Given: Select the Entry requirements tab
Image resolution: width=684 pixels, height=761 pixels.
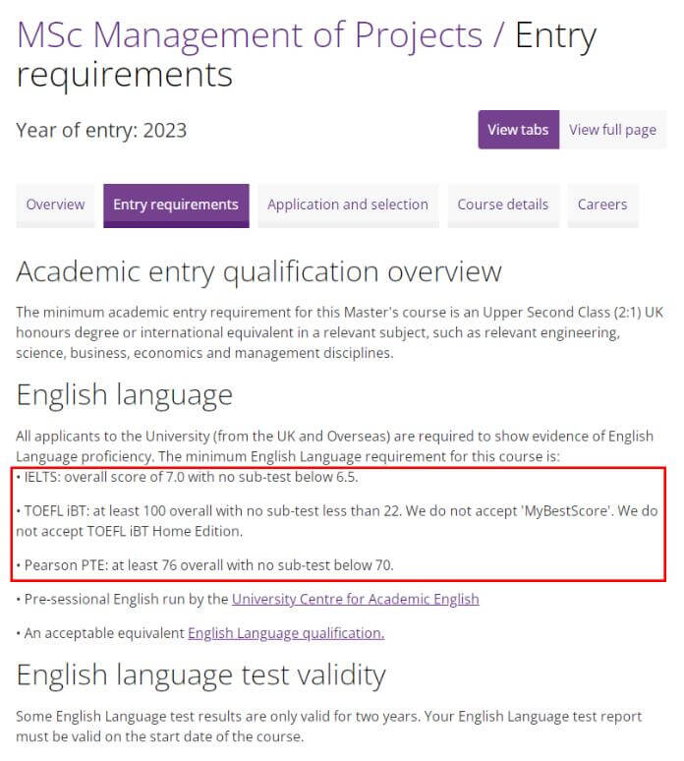Looking at the screenshot, I should pyautogui.click(x=176, y=205).
